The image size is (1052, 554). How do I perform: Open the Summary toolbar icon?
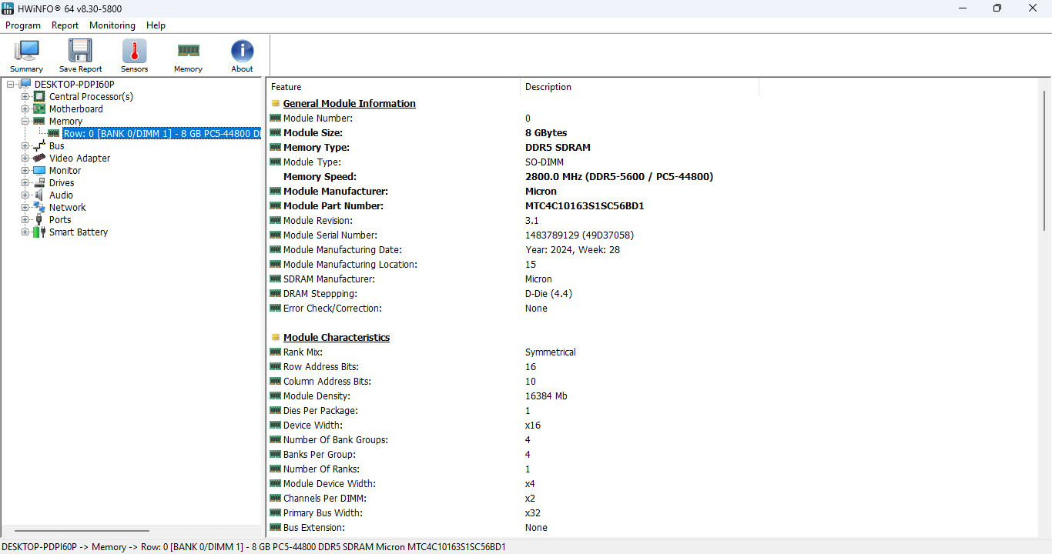[26, 52]
